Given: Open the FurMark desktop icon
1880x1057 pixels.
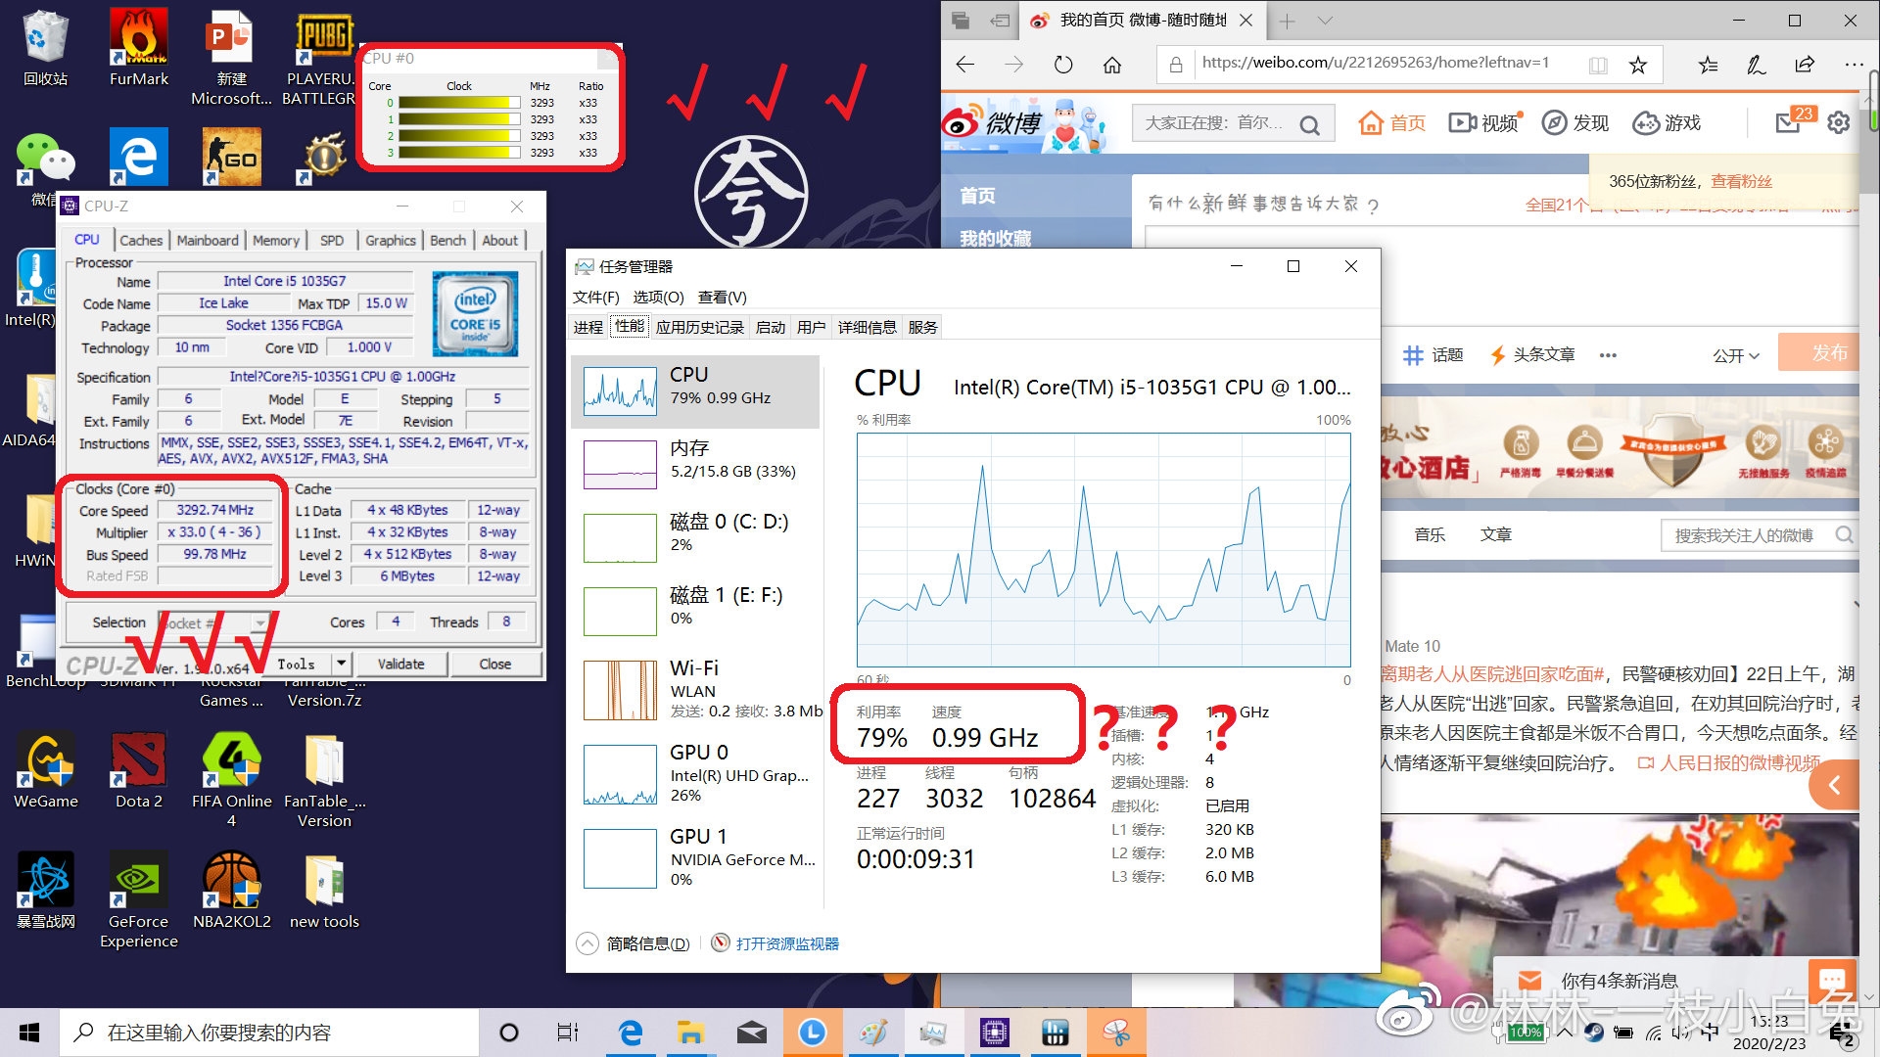Looking at the screenshot, I should 138,39.
